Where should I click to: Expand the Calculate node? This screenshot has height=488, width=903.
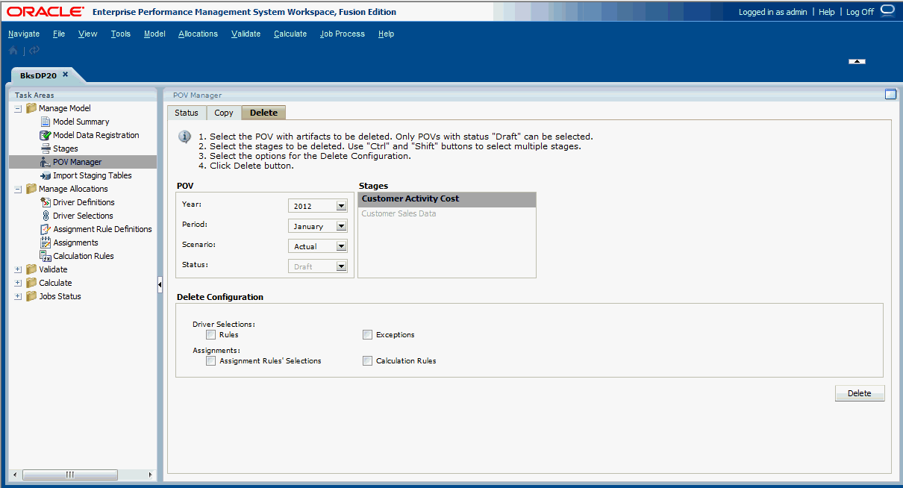pyautogui.click(x=18, y=284)
